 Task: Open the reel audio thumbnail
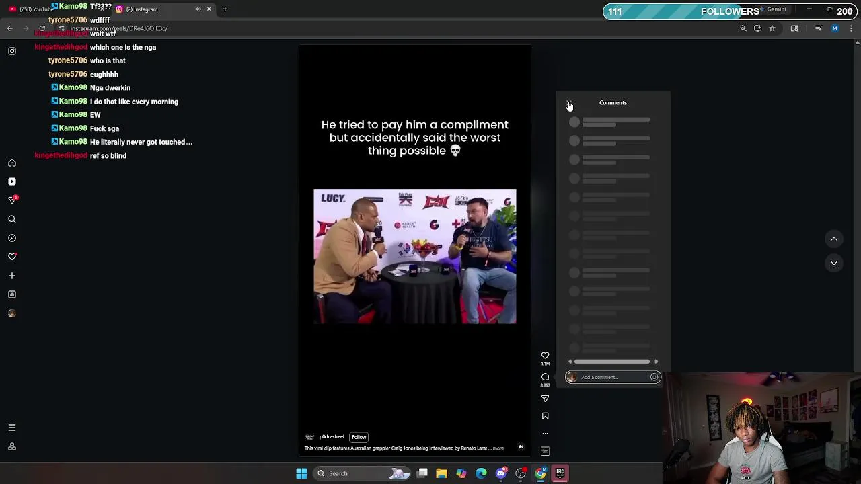(546, 451)
